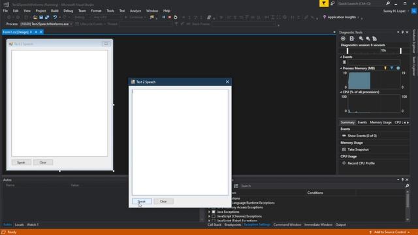Click the Application Insights lightbulb icon
This screenshot has width=418, height=235.
[x=325, y=18]
